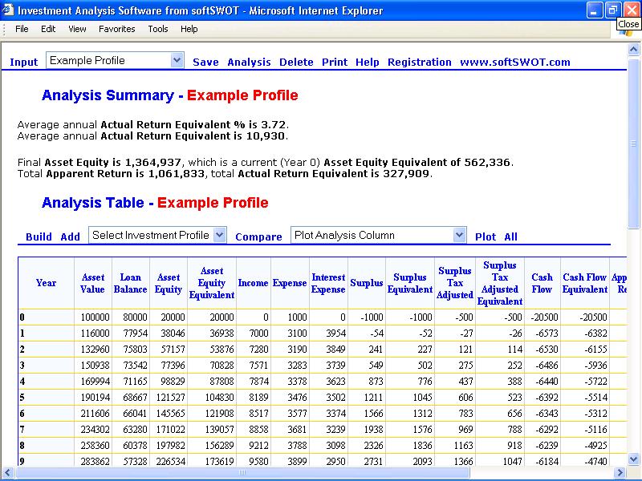Open the Favorites menu
Image resolution: width=642 pixels, height=481 pixels.
pos(116,29)
